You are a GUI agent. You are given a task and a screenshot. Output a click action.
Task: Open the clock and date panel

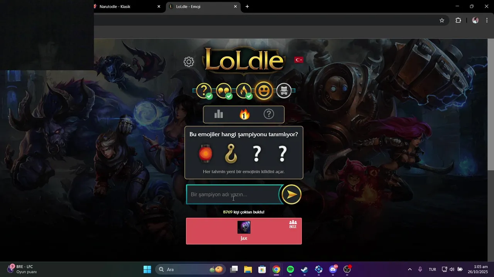click(478, 269)
